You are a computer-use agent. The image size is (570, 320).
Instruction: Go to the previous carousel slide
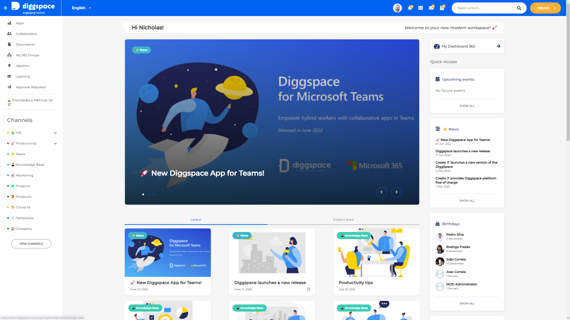tap(381, 192)
